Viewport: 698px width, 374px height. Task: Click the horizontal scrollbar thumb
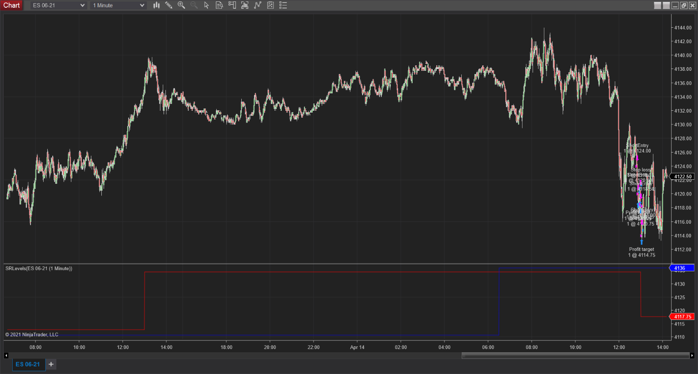(x=575, y=355)
